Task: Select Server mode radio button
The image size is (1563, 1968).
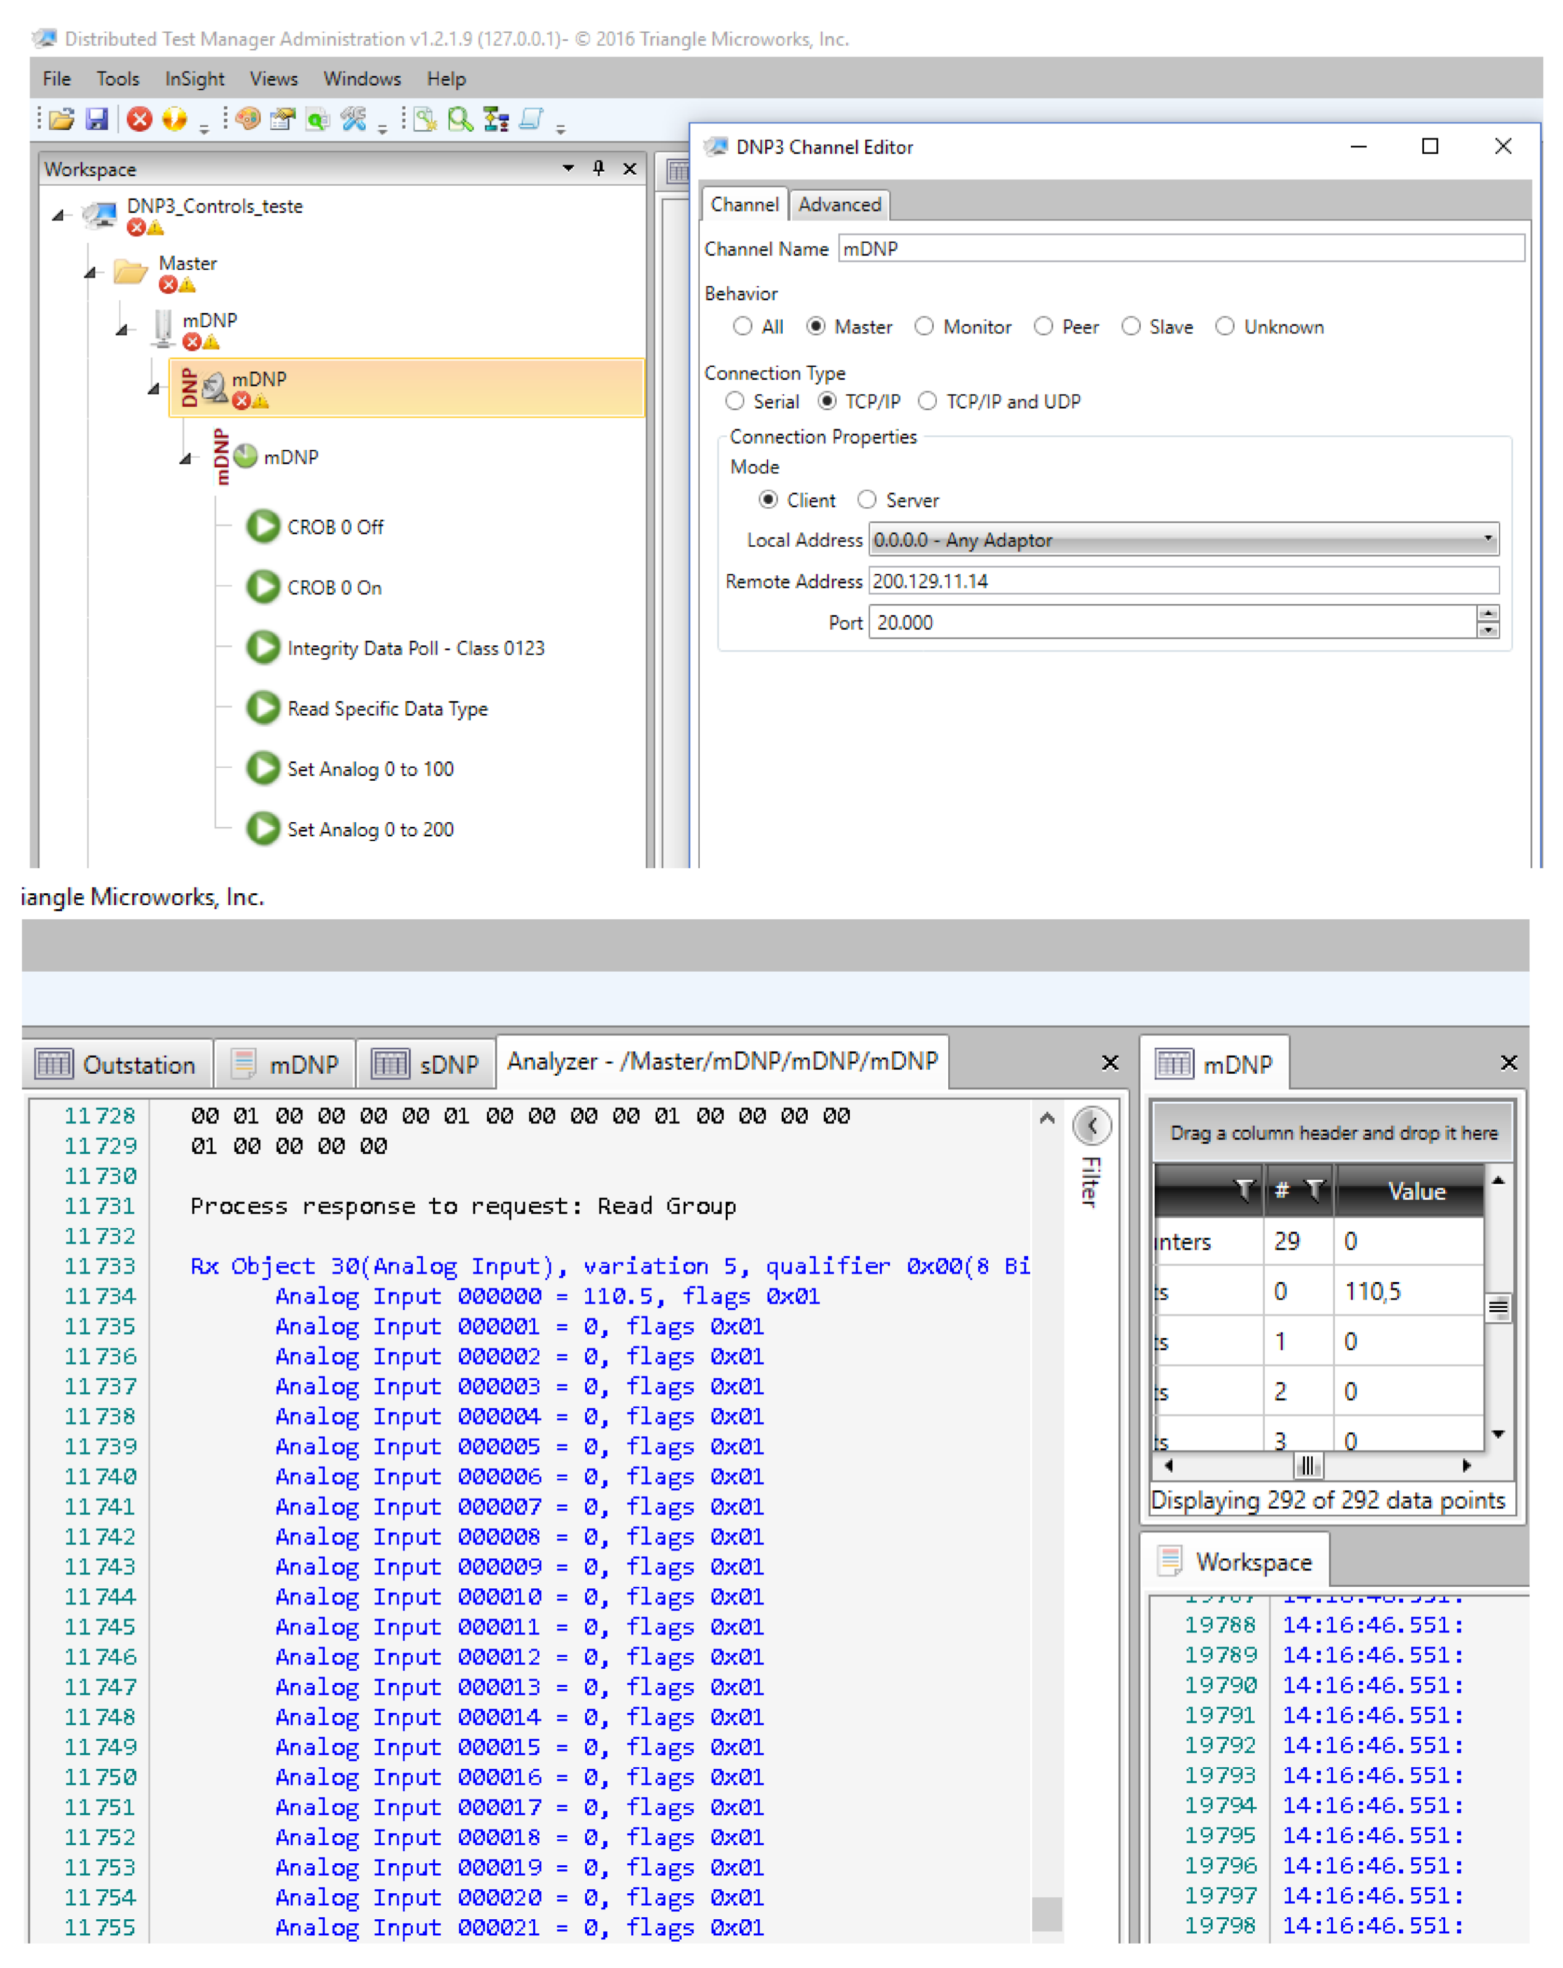Action: click(866, 500)
